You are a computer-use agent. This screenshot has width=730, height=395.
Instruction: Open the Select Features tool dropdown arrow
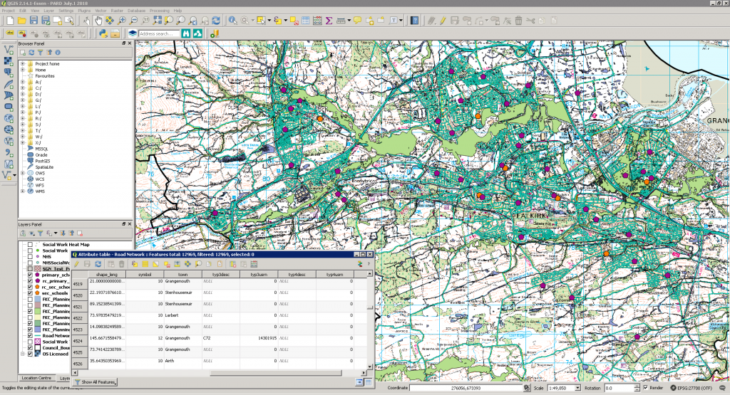269,21
